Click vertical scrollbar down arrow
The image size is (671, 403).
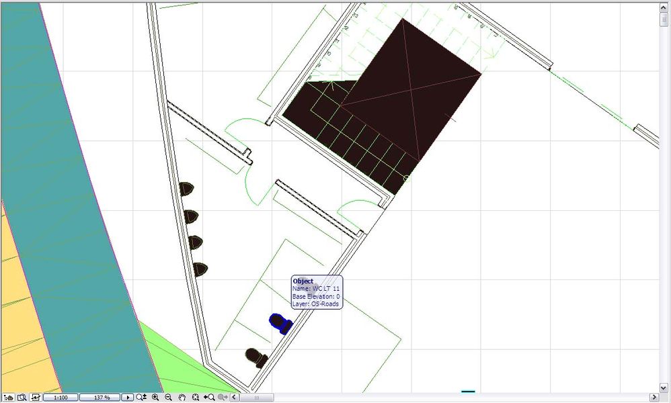(664, 388)
